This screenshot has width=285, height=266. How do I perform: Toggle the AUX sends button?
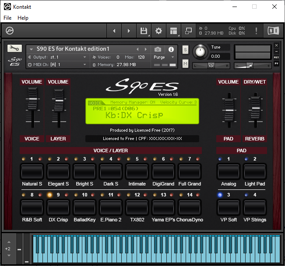[x=276, y=57]
